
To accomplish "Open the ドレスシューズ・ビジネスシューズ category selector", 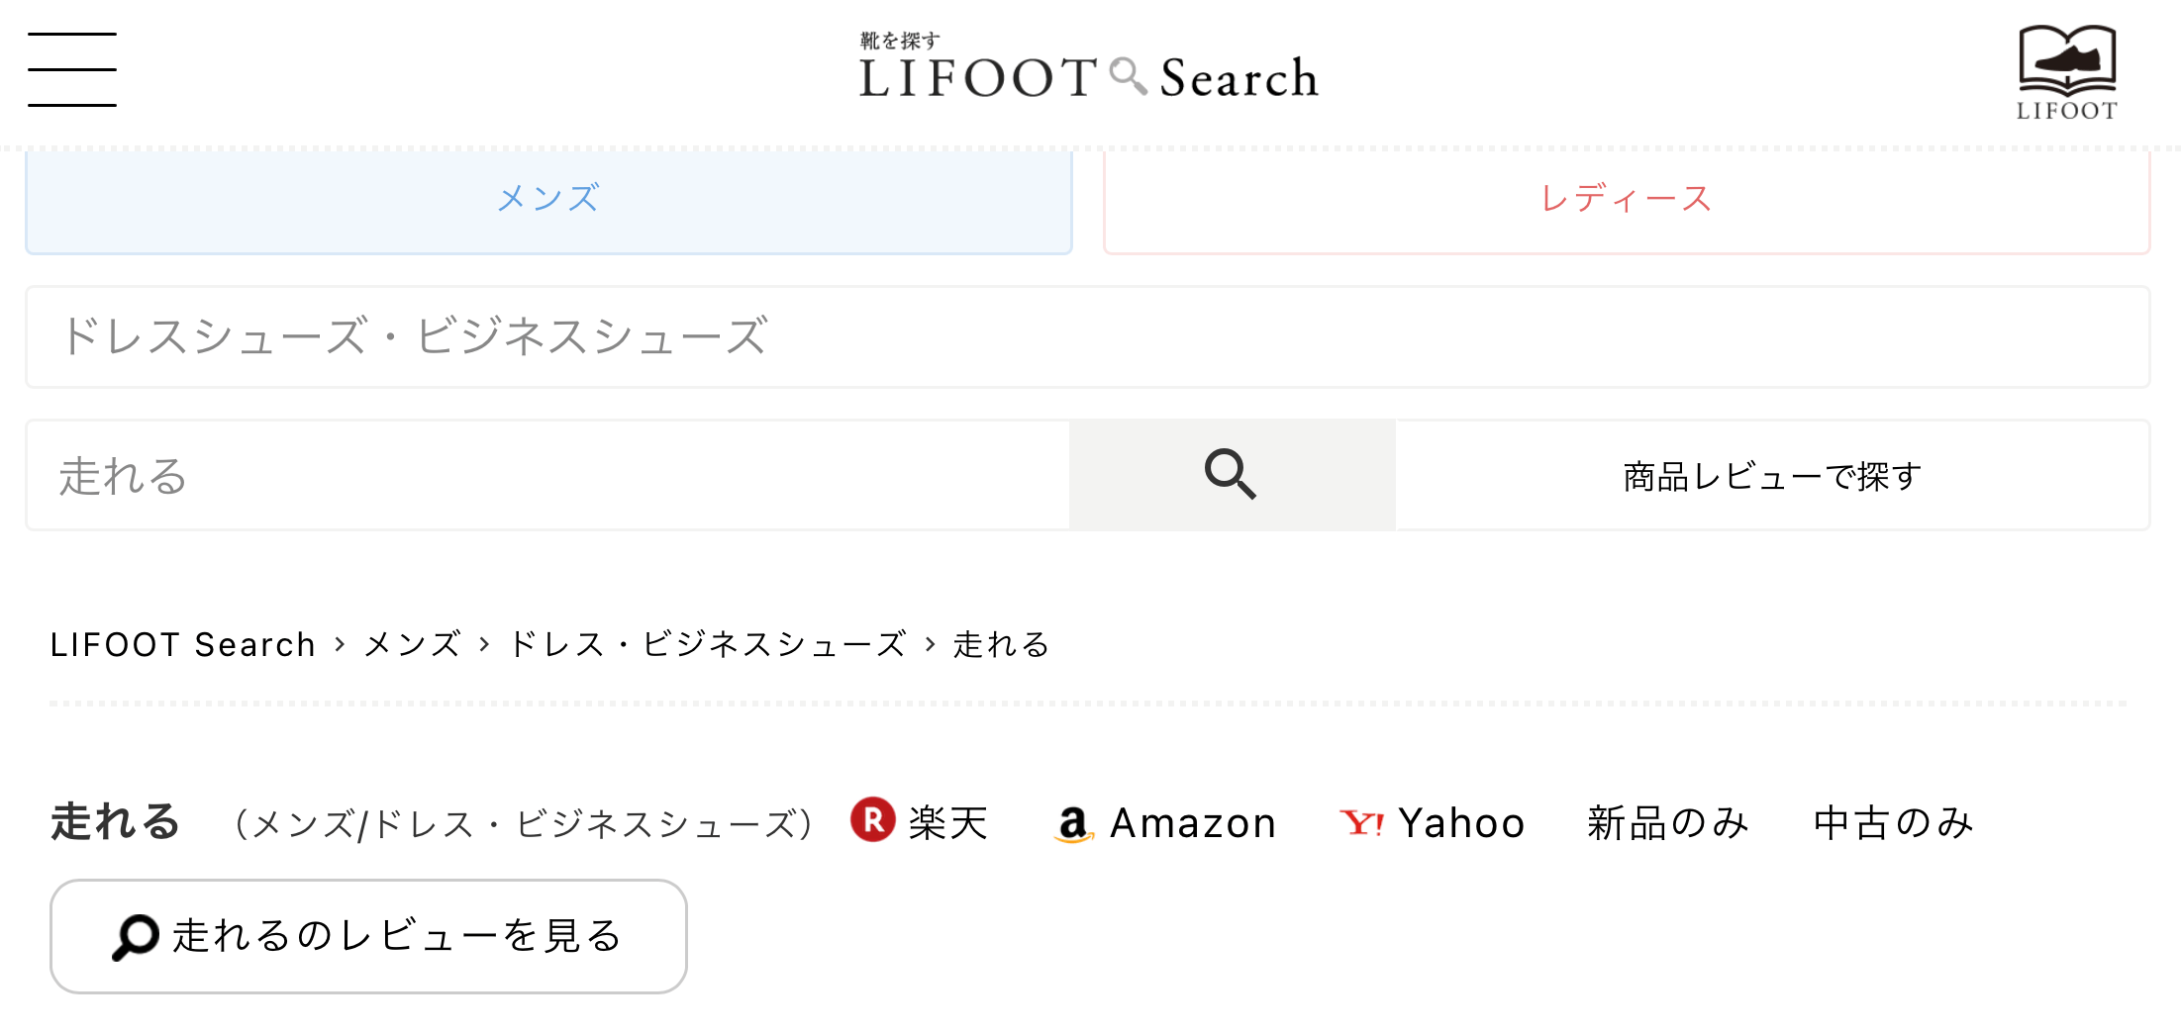I will 1087,336.
